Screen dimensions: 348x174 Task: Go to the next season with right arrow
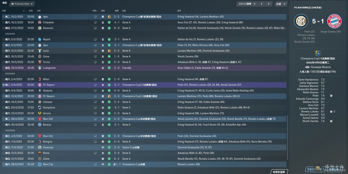(269, 4)
